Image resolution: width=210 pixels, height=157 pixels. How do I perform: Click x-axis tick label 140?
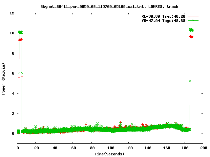coord(148,148)
